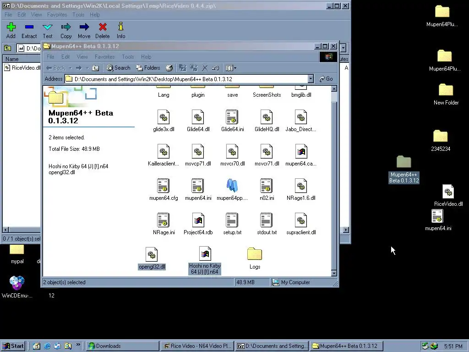Select the Jabo_Direct... dll file
This screenshot has height=352, width=469.
[300, 121]
